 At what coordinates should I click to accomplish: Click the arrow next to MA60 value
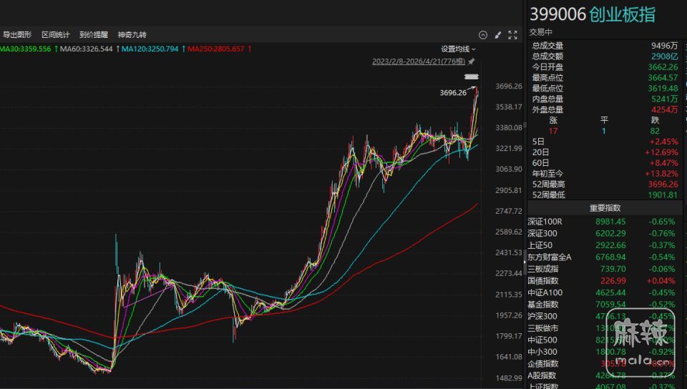(116, 49)
